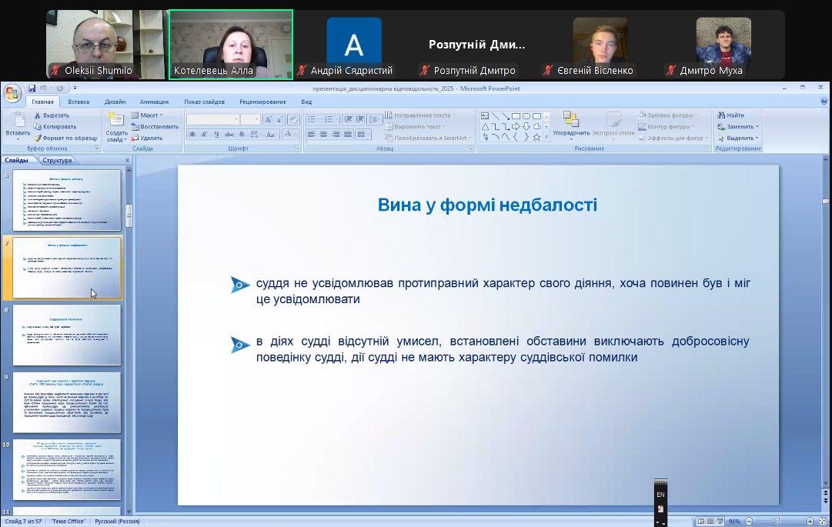This screenshot has height=527, width=832.
Task: Switch to normal view in status bar
Action: coord(700,521)
